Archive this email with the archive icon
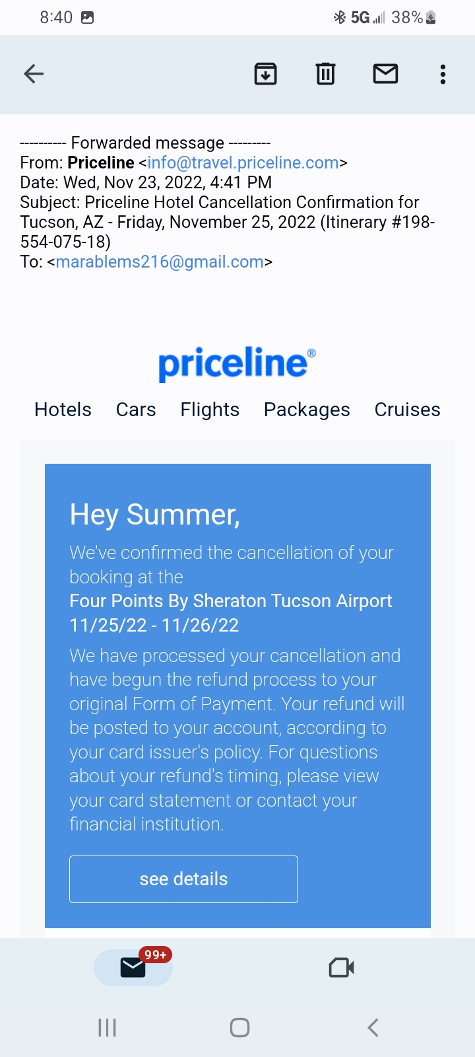475x1057 pixels. 265,74
